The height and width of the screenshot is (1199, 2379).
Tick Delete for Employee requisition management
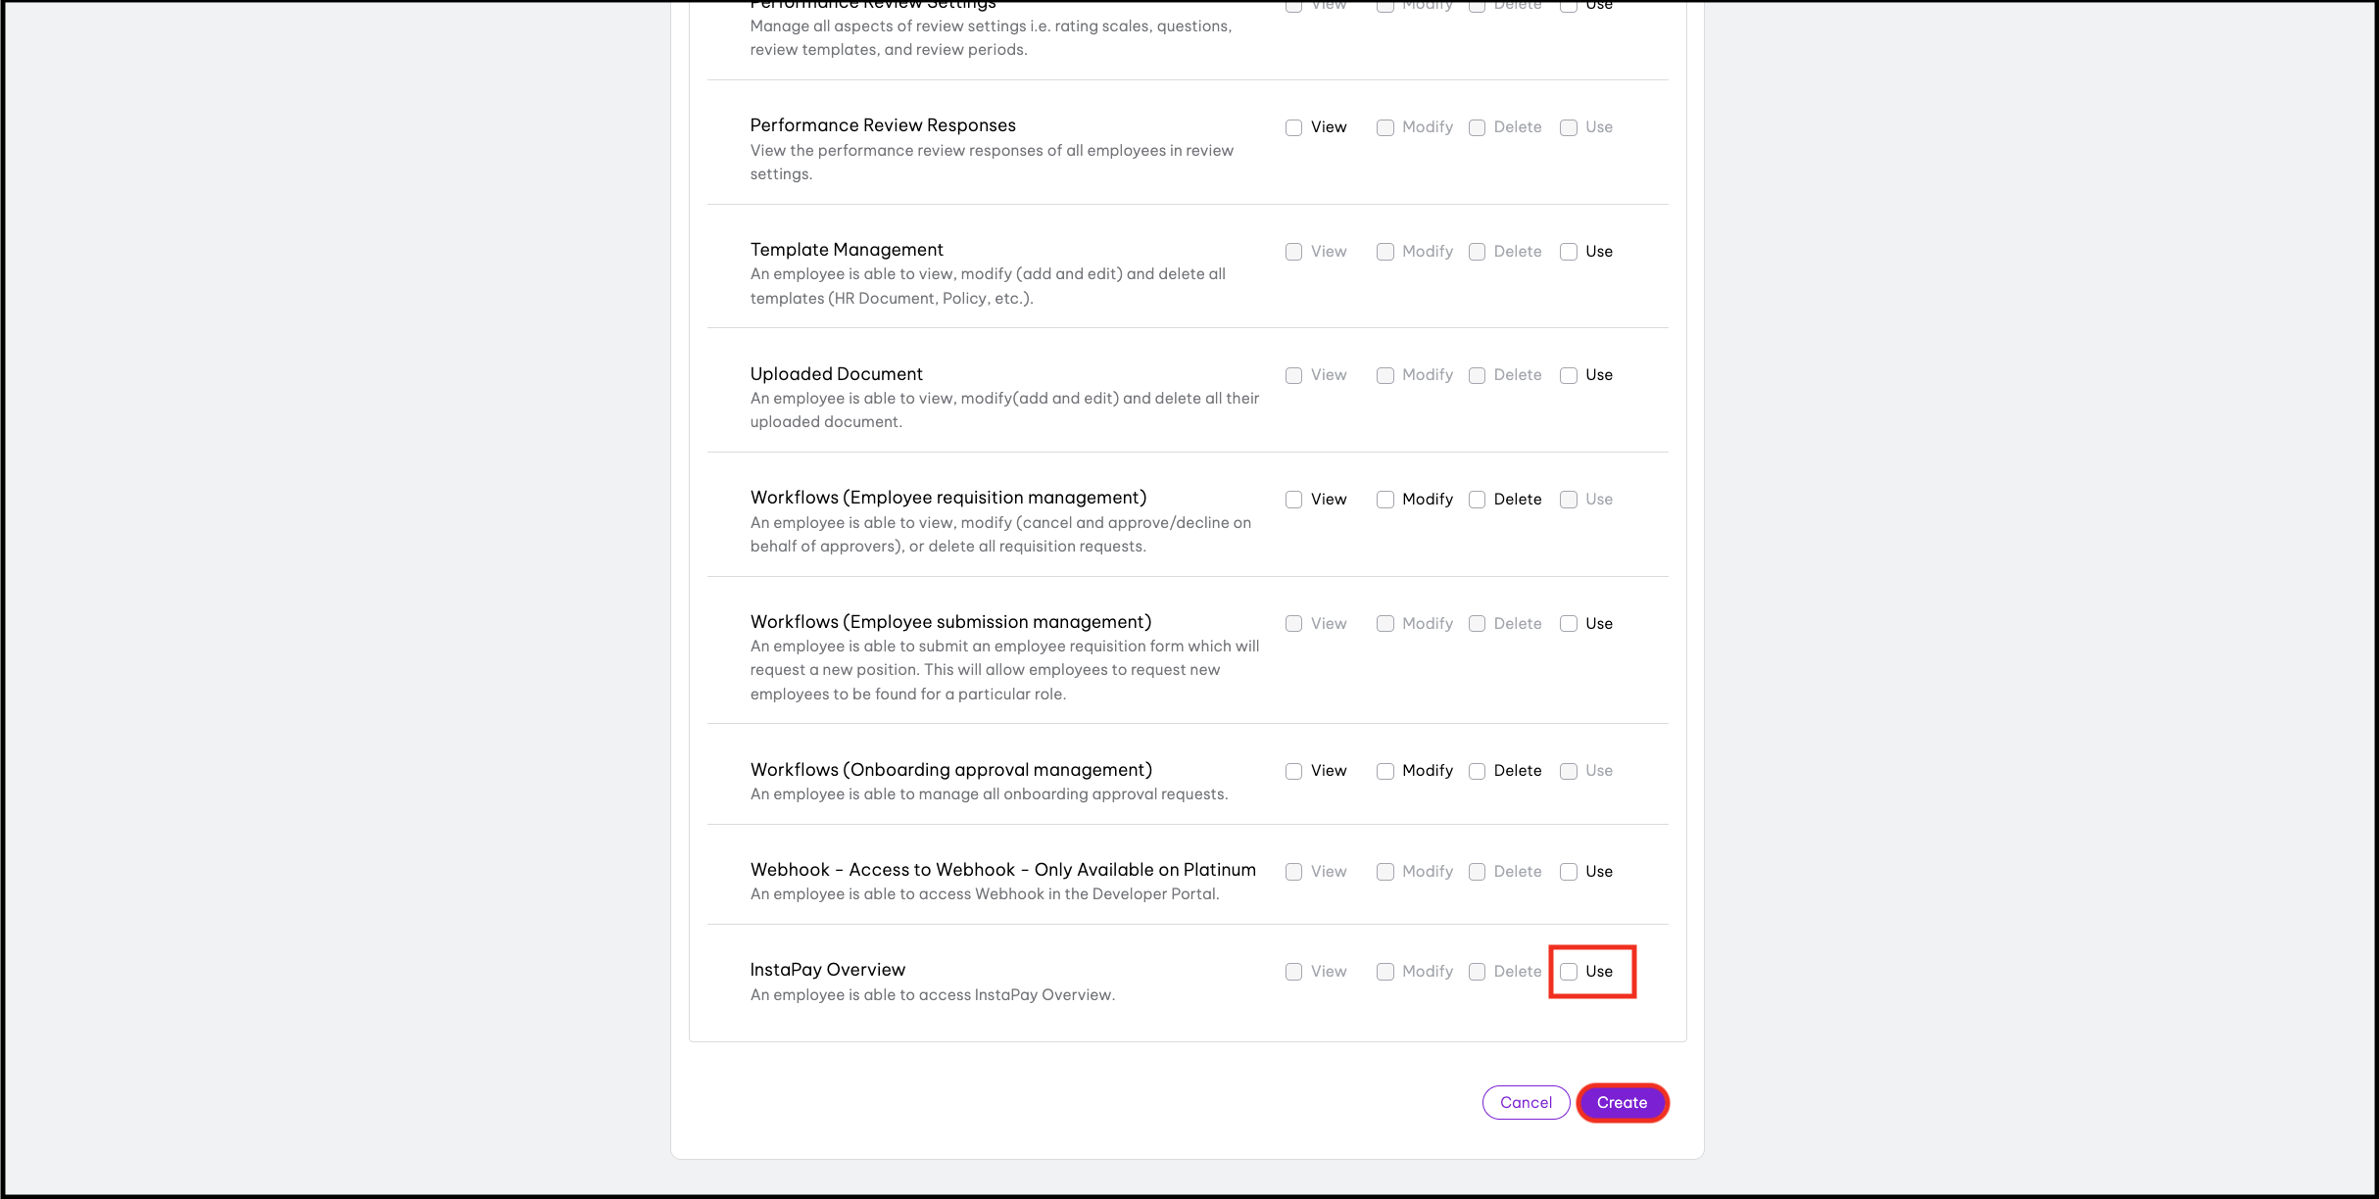(x=1478, y=500)
